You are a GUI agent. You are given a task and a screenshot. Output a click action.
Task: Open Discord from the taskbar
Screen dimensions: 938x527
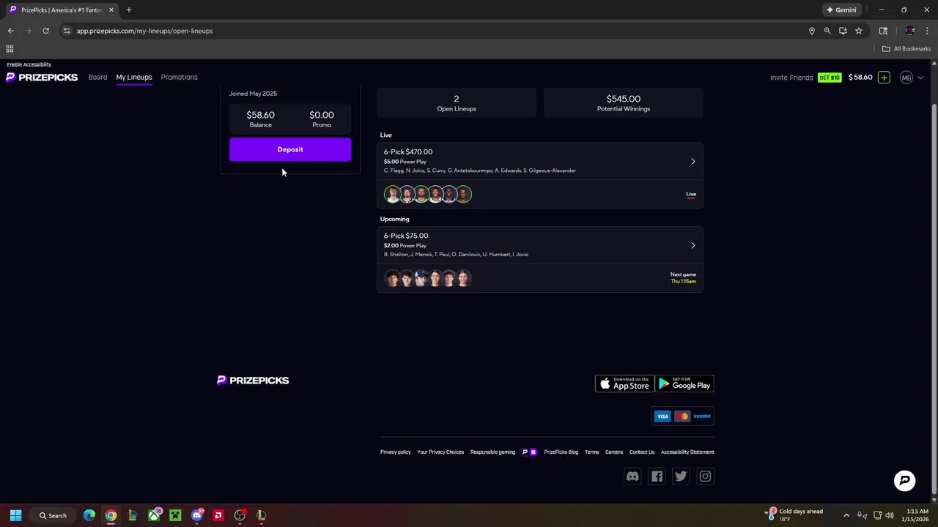(x=196, y=515)
